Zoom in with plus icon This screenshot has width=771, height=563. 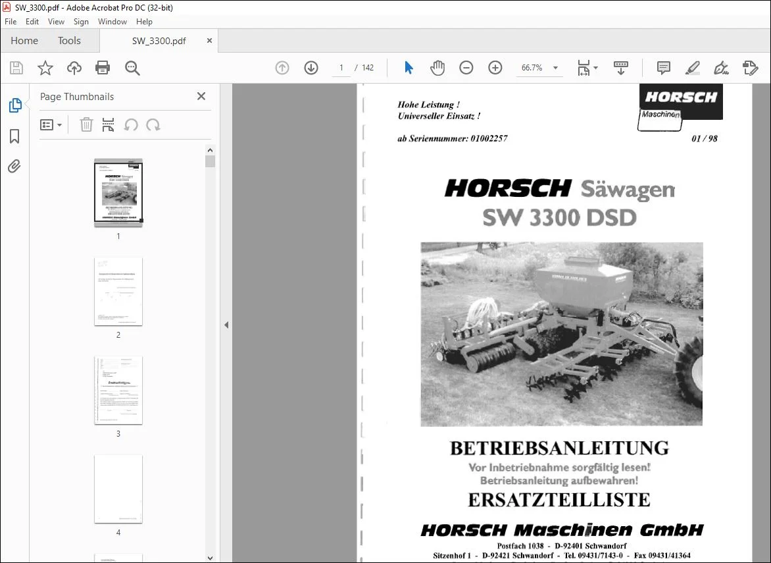coord(495,68)
